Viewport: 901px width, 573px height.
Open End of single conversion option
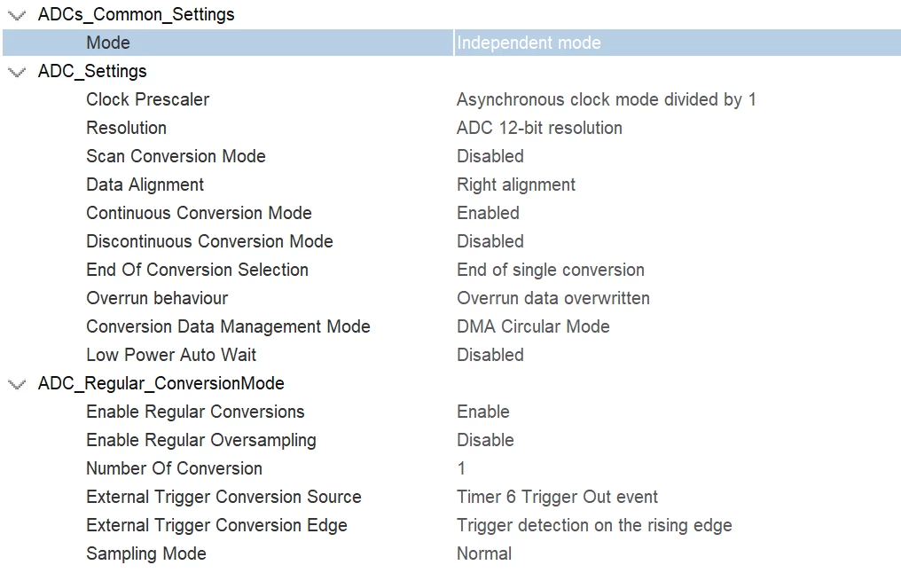click(x=550, y=270)
